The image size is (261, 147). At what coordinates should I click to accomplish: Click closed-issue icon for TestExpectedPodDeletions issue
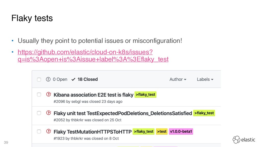(x=49, y=113)
